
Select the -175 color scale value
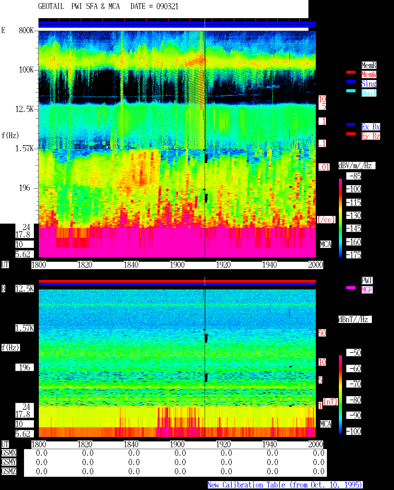[x=354, y=255]
